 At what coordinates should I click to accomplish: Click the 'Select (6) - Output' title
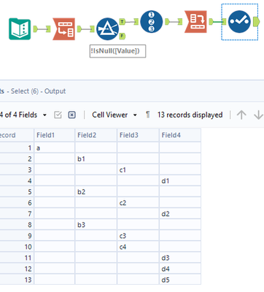click(x=38, y=91)
